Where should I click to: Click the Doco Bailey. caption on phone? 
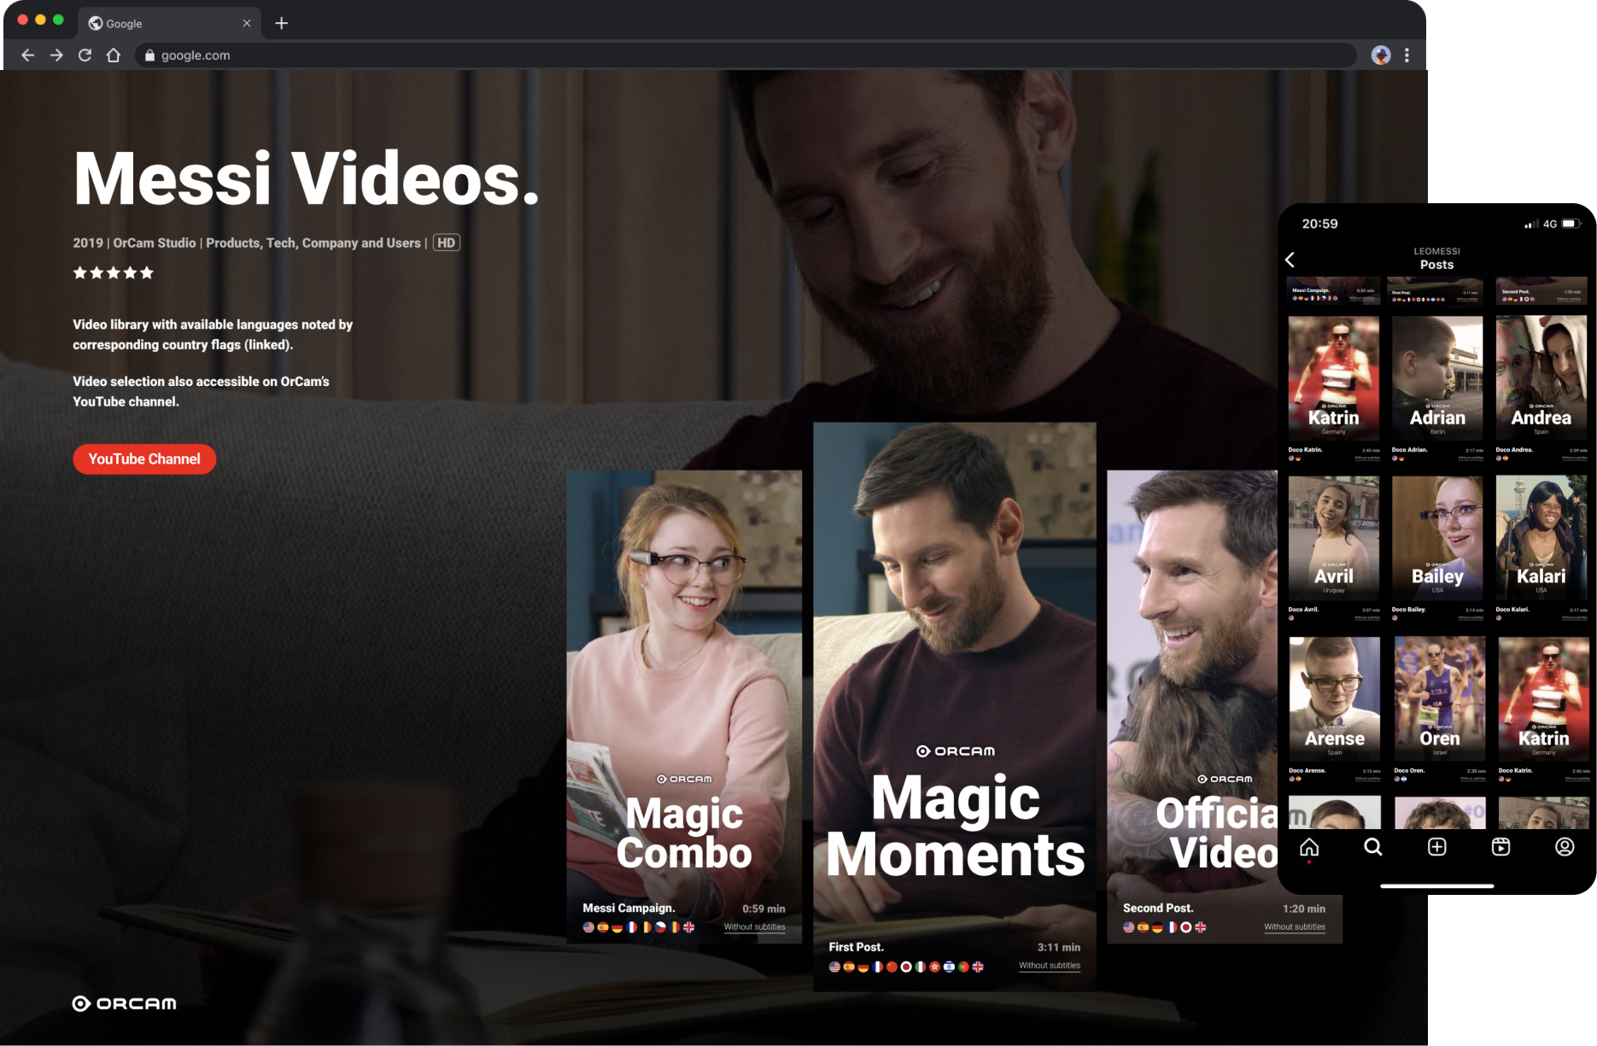[1408, 610]
